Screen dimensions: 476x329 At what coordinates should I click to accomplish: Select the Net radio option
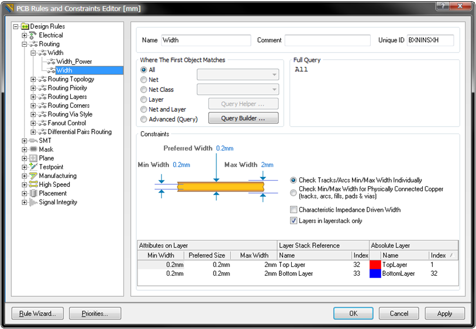click(x=144, y=80)
